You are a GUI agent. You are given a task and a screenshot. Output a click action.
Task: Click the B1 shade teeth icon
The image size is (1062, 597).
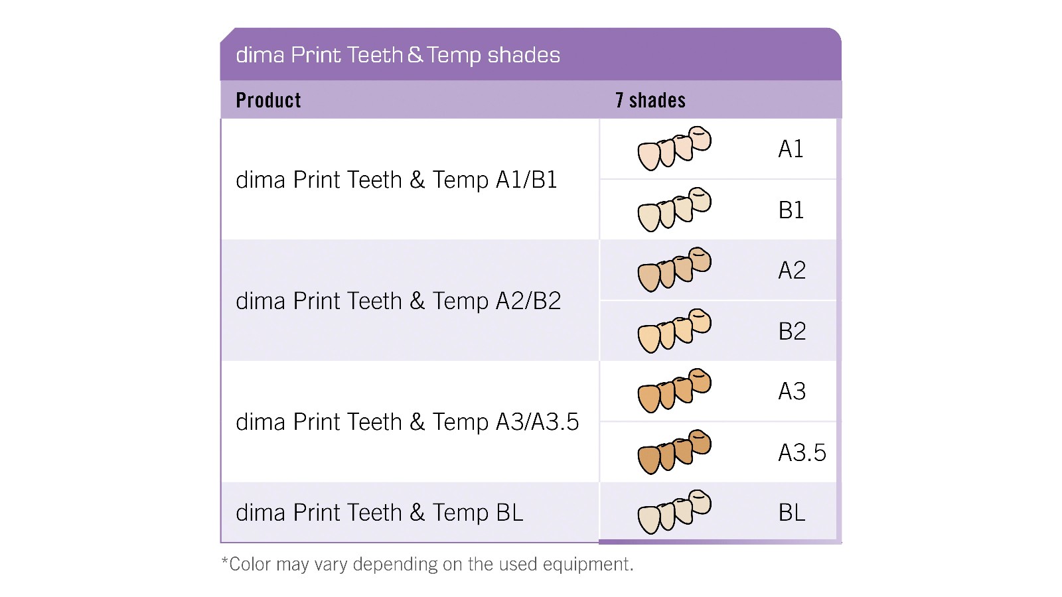[x=674, y=210]
